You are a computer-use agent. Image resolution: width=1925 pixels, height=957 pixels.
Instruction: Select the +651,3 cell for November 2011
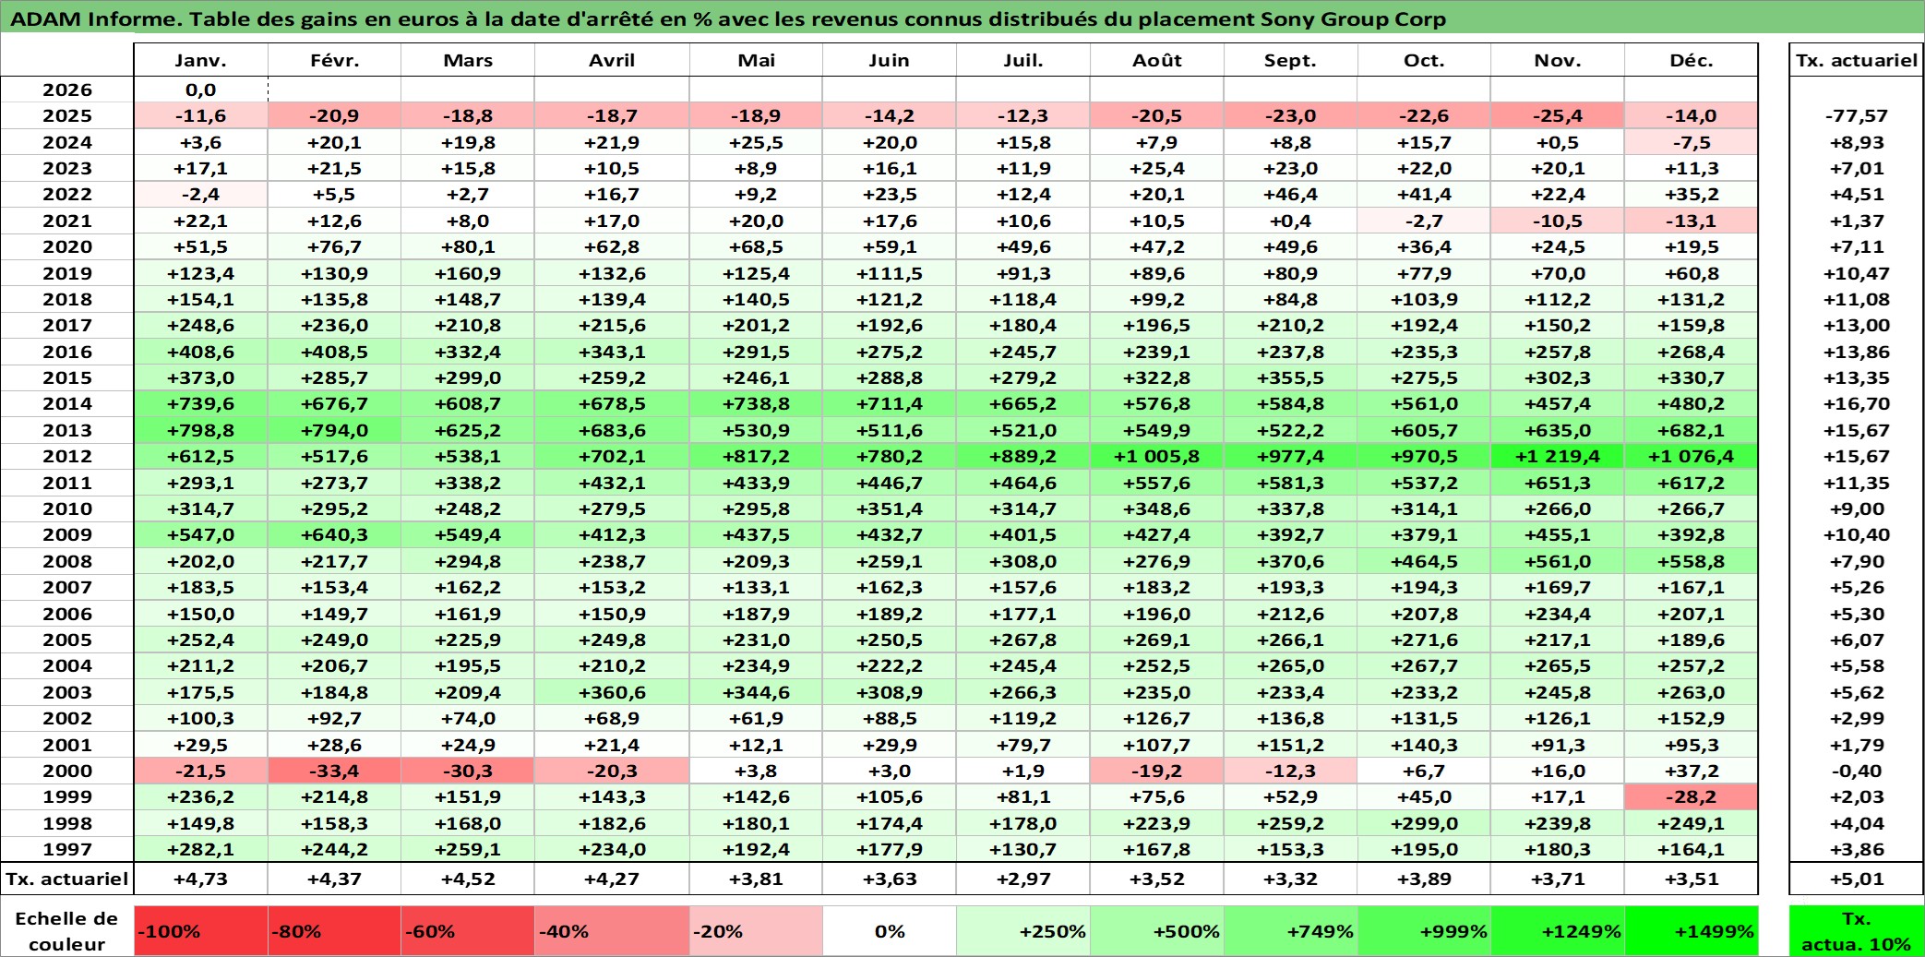click(1558, 483)
